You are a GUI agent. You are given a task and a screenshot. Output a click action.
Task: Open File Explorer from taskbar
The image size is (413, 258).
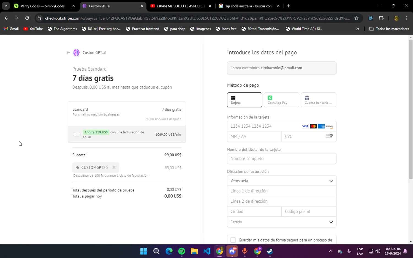(194, 251)
